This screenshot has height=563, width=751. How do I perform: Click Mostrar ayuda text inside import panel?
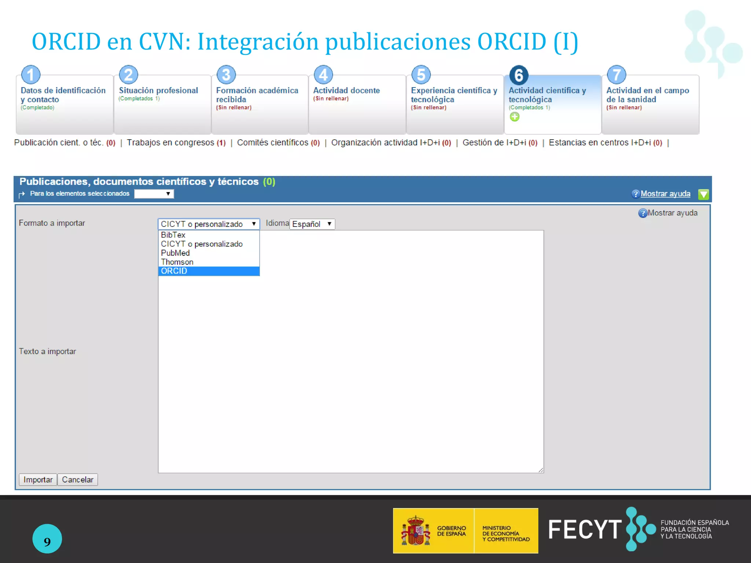pyautogui.click(x=673, y=213)
